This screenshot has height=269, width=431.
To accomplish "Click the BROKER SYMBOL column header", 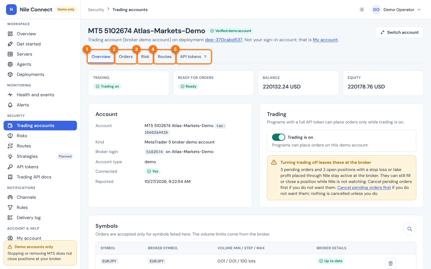I will pyautogui.click(x=163, y=248).
